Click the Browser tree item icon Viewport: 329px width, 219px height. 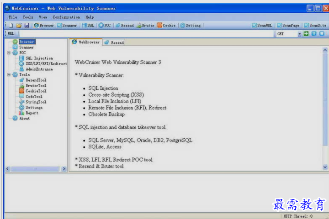[x=15, y=42]
